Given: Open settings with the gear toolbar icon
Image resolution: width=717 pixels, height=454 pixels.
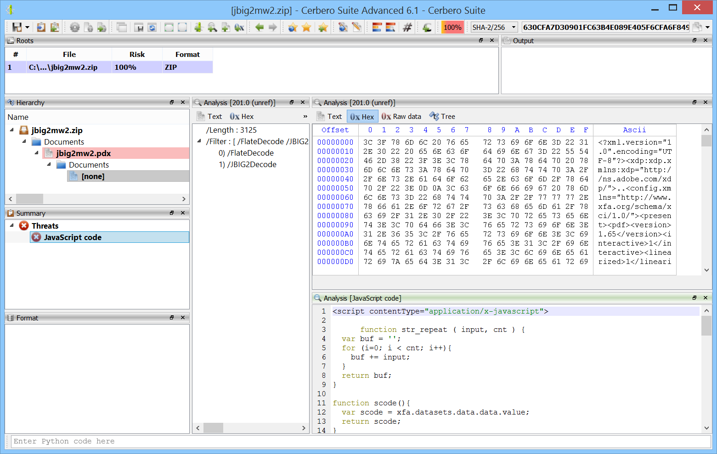Looking at the screenshot, I should [x=75, y=27].
